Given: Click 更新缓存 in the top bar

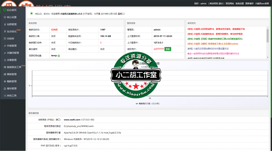Looking at the screenshot, I should (x=249, y=3).
